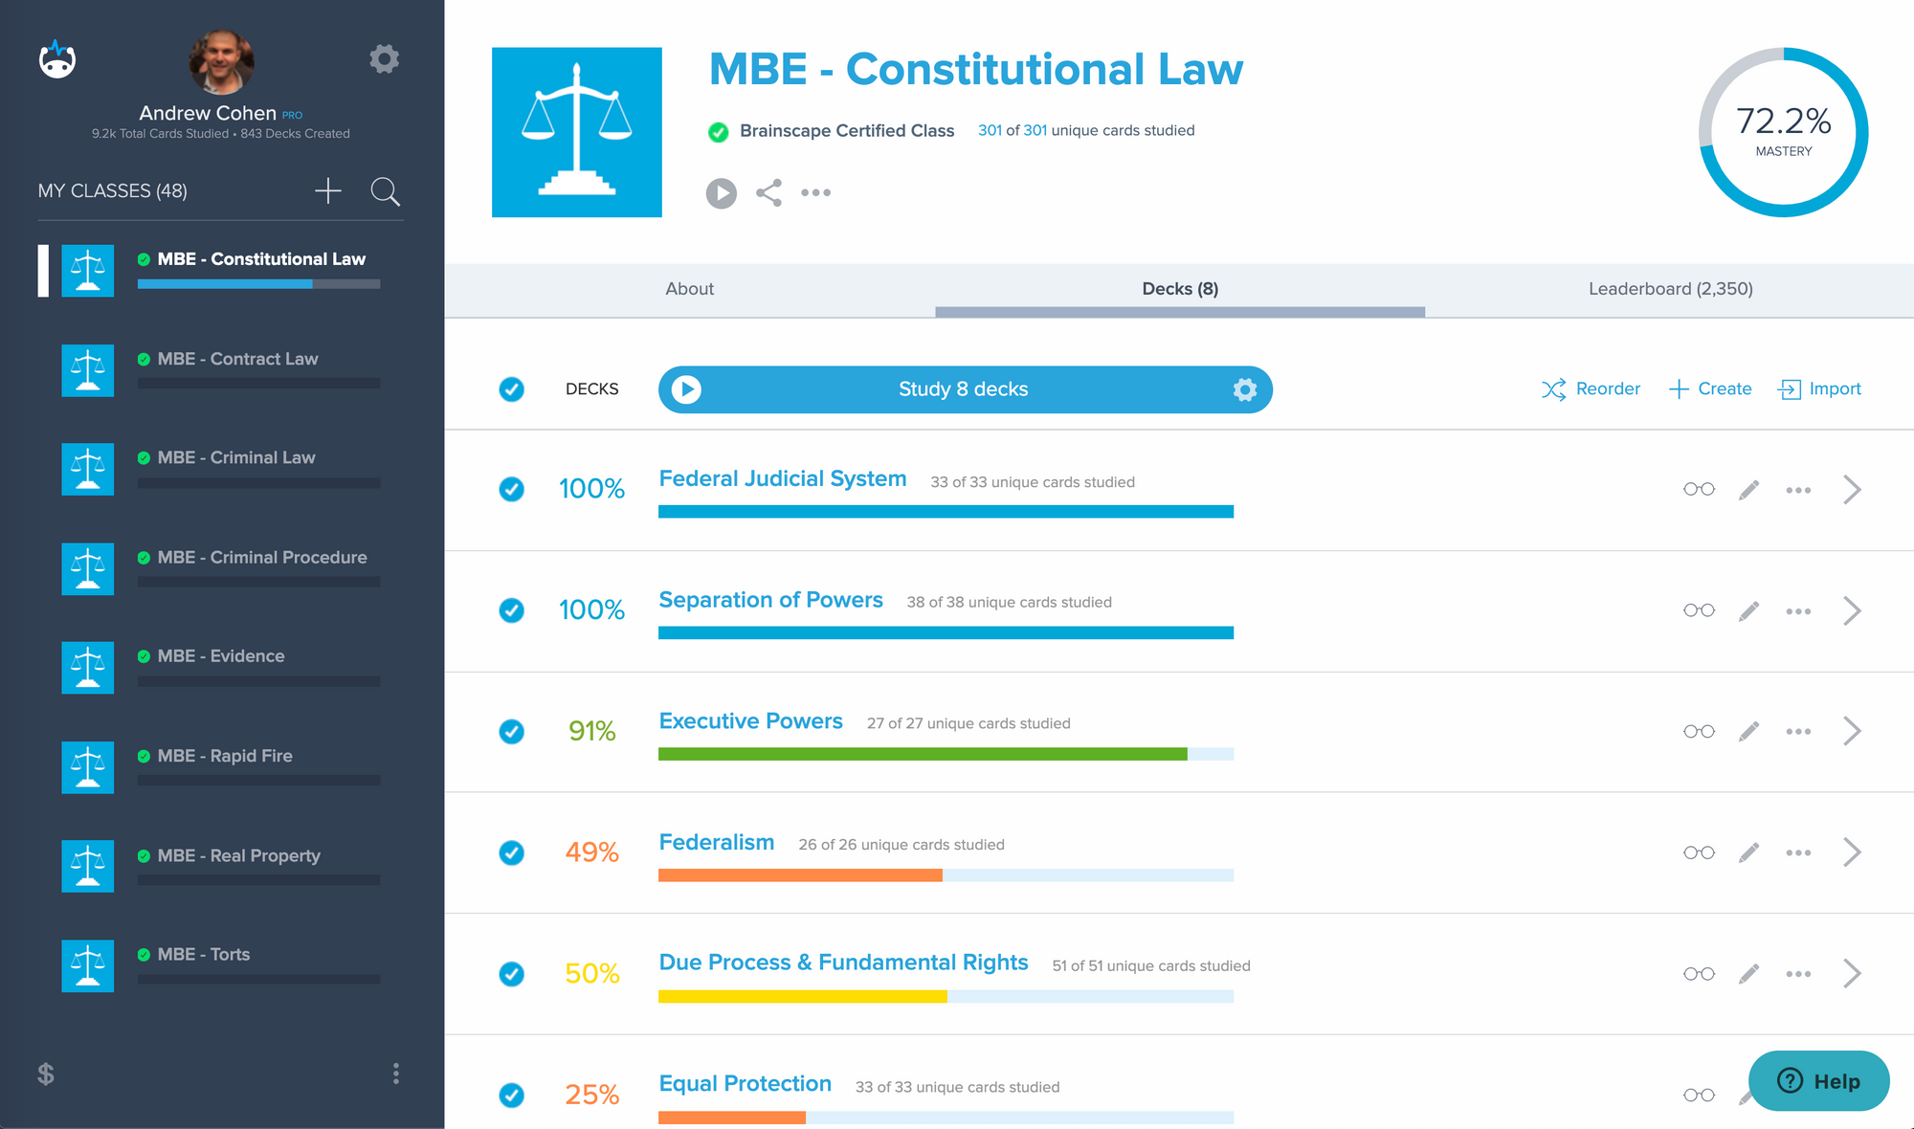
Task: Click the reorder icon for decks
Action: (1554, 388)
